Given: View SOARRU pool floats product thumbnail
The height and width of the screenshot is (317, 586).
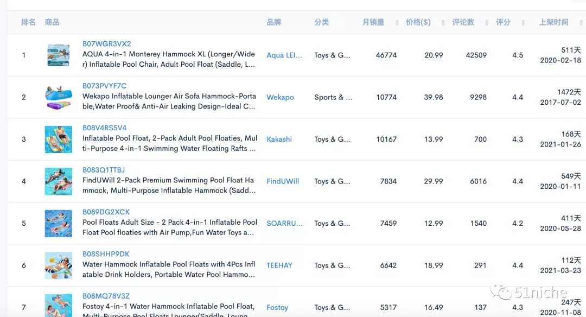Looking at the screenshot, I should tap(58, 224).
